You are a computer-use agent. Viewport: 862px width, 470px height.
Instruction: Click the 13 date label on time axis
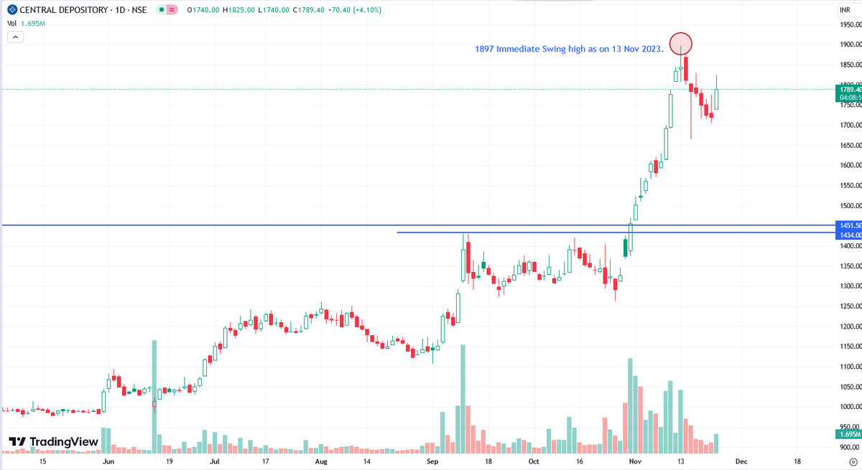[682, 462]
